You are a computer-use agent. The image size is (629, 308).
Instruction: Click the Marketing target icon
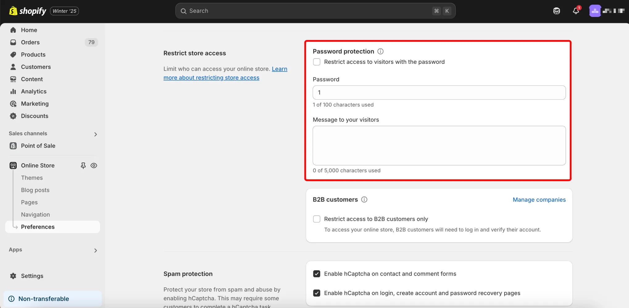[13, 104]
